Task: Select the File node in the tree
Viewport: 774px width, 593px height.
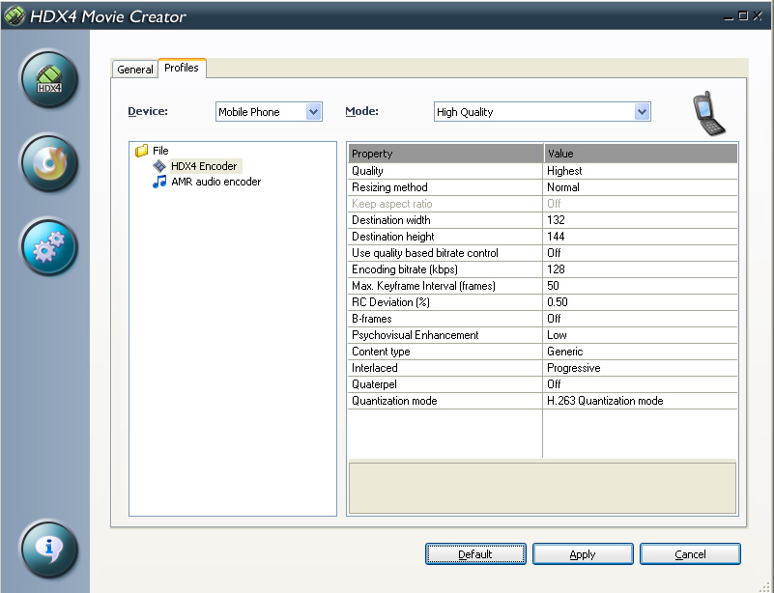Action: click(x=160, y=151)
